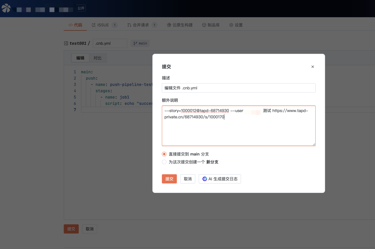Click AI 生成提交日志 button

point(220,179)
